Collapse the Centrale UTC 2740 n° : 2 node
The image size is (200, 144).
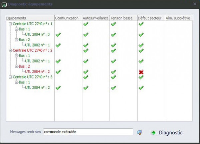[x=10, y=51]
